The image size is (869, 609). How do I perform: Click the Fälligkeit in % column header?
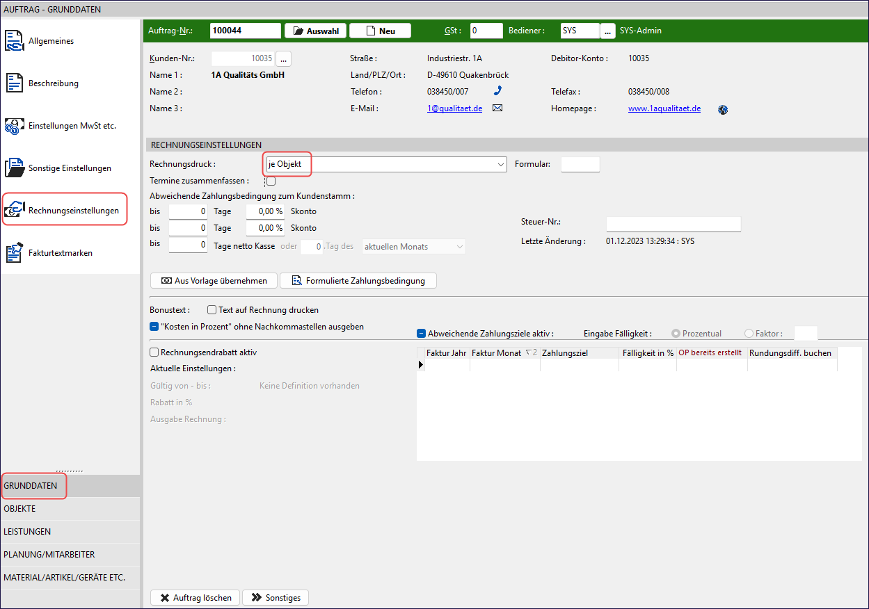[648, 353]
